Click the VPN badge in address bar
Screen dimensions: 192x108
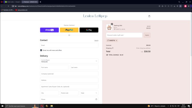pyautogui.click(x=13, y=6)
